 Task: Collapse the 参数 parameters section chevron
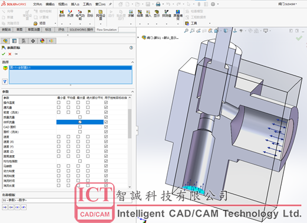pos(133,91)
